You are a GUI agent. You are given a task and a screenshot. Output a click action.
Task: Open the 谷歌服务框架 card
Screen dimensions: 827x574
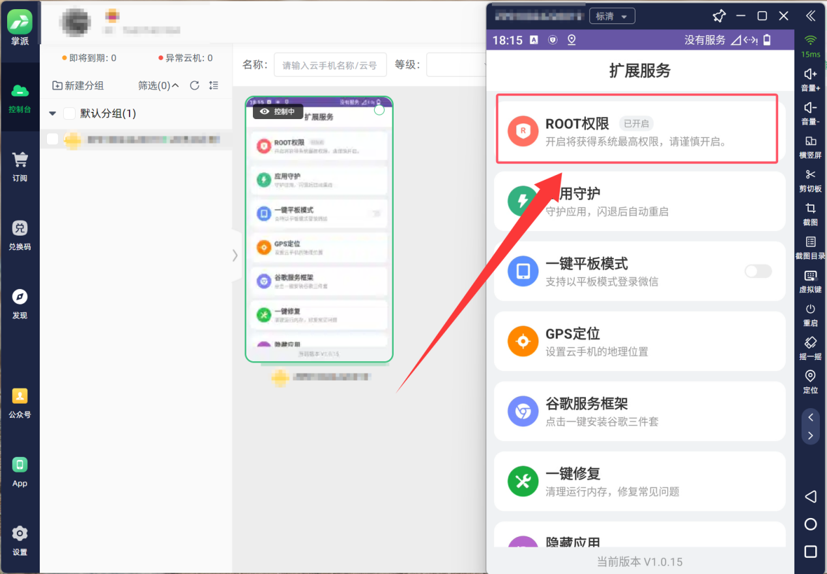[x=640, y=411]
